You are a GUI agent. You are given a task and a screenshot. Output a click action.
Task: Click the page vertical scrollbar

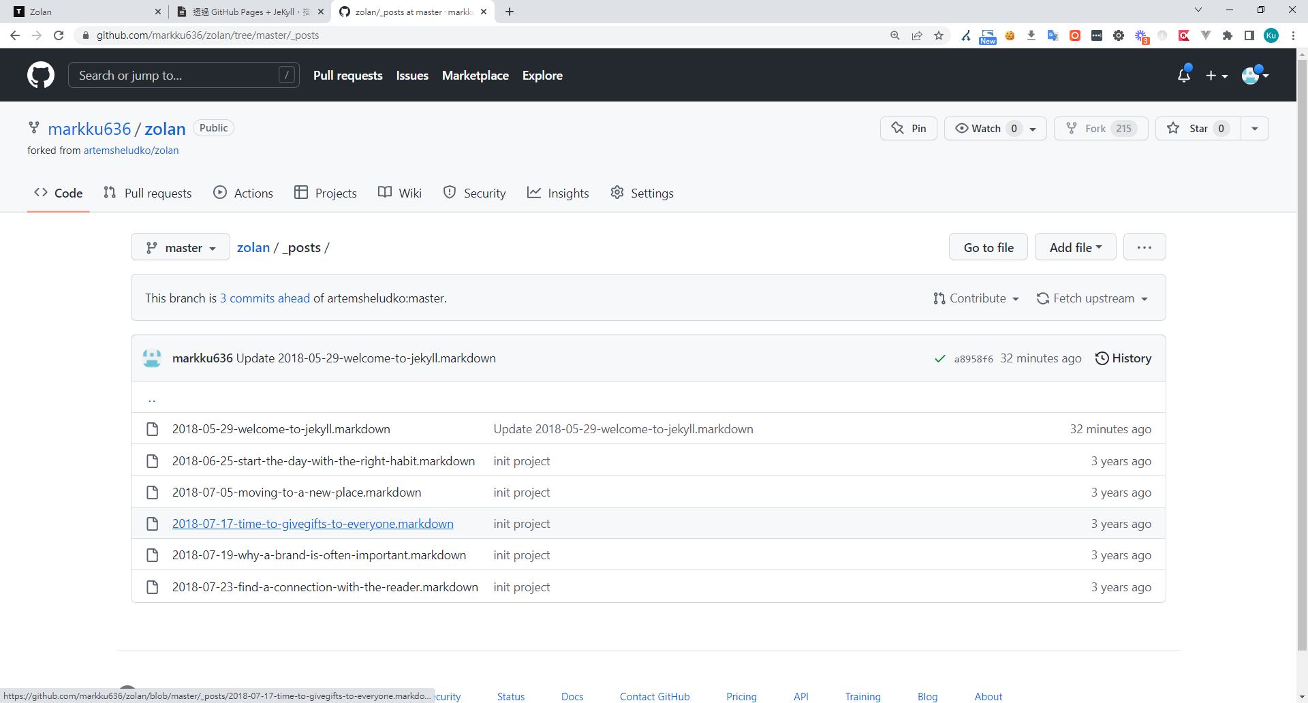click(x=1302, y=341)
